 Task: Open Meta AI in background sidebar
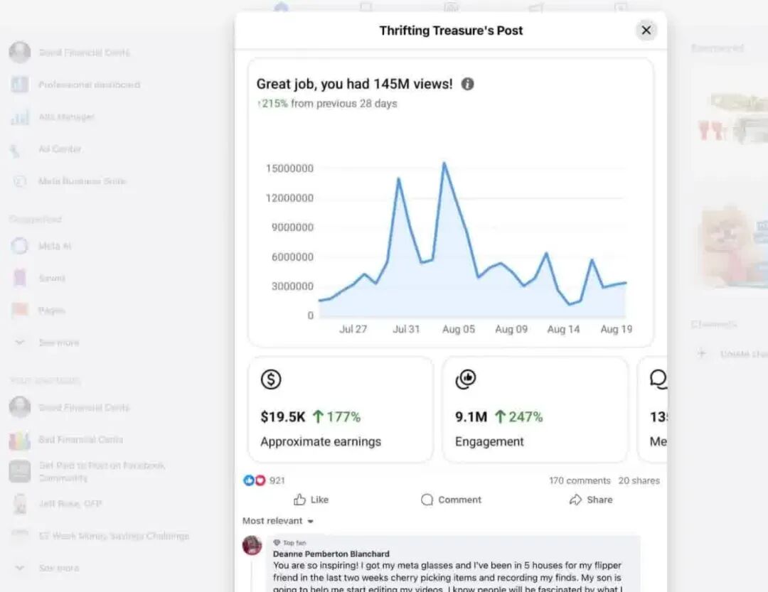click(x=54, y=246)
